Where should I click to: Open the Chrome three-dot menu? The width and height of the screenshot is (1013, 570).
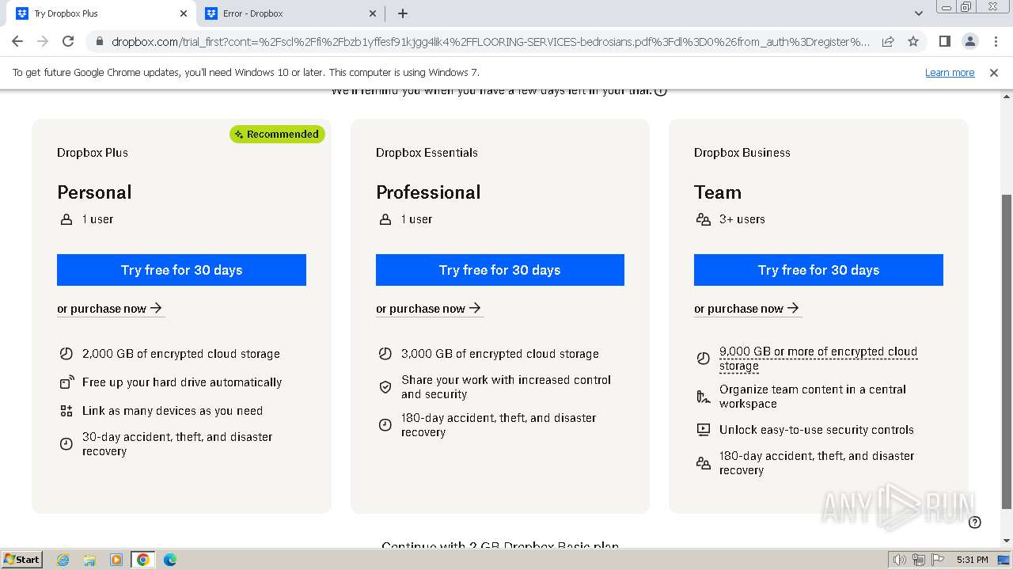point(996,41)
